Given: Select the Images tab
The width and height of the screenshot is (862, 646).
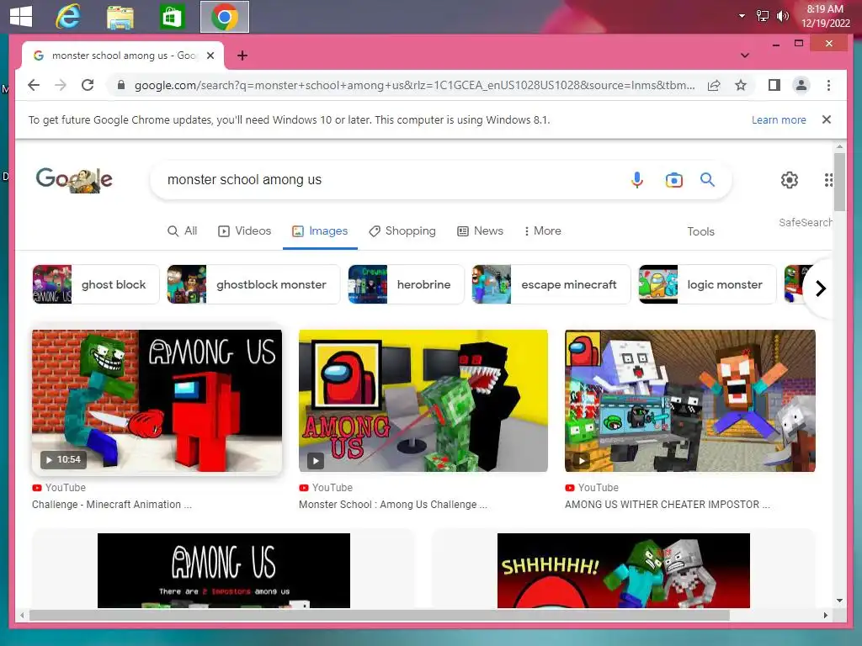Looking at the screenshot, I should click(320, 231).
